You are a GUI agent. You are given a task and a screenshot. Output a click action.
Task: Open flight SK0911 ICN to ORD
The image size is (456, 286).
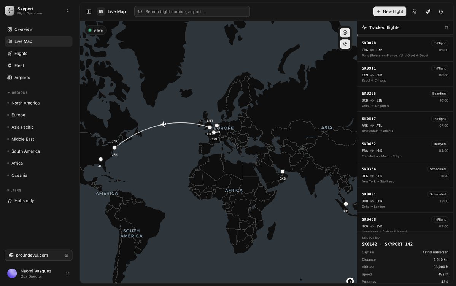[x=405, y=74]
